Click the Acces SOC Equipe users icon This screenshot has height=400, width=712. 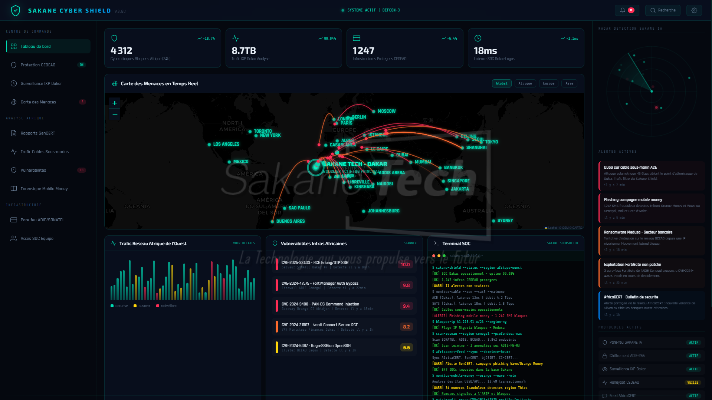tap(14, 238)
